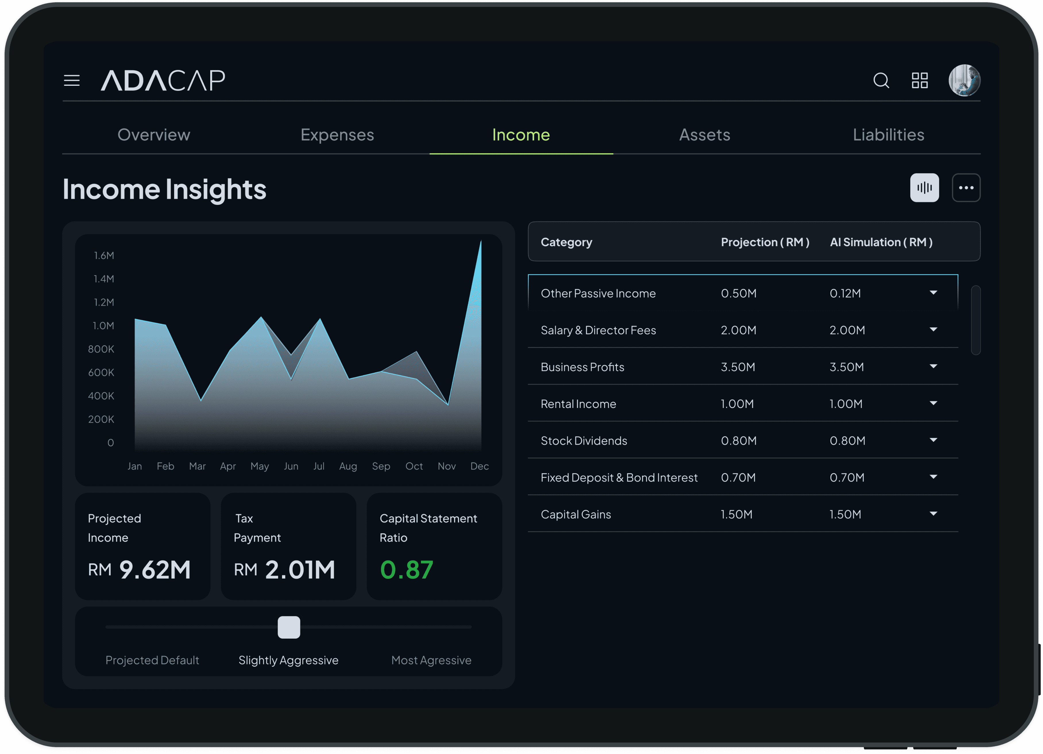Toggle the audio waveform button

pyautogui.click(x=924, y=187)
